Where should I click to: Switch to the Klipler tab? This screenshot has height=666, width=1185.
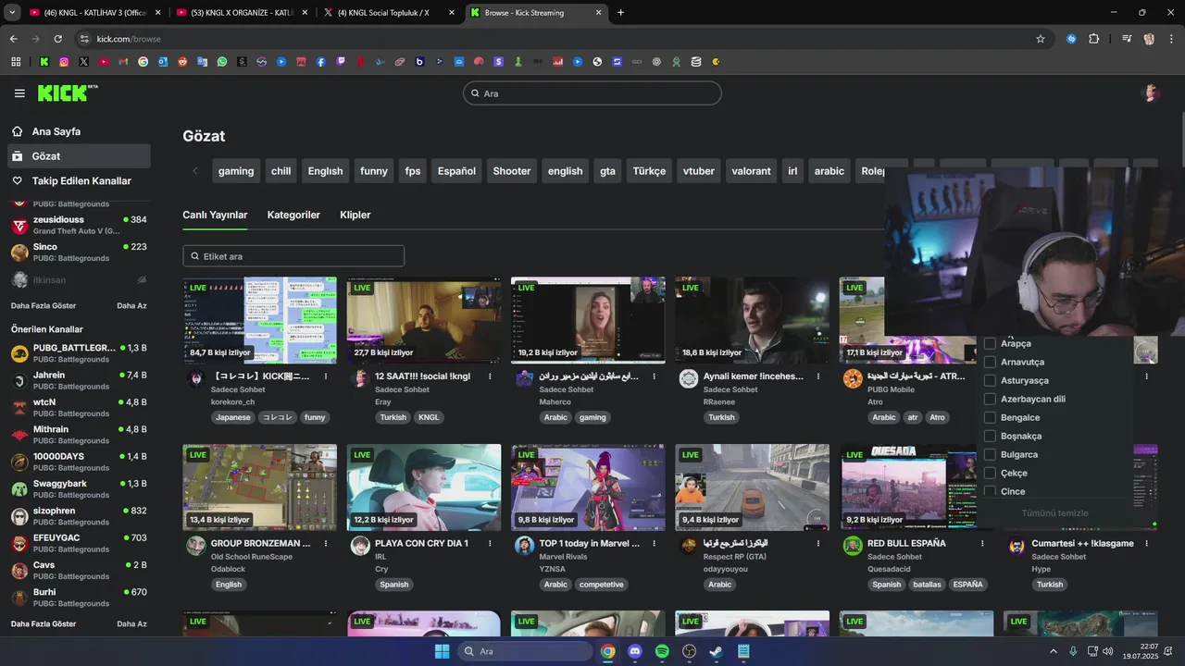[355, 215]
